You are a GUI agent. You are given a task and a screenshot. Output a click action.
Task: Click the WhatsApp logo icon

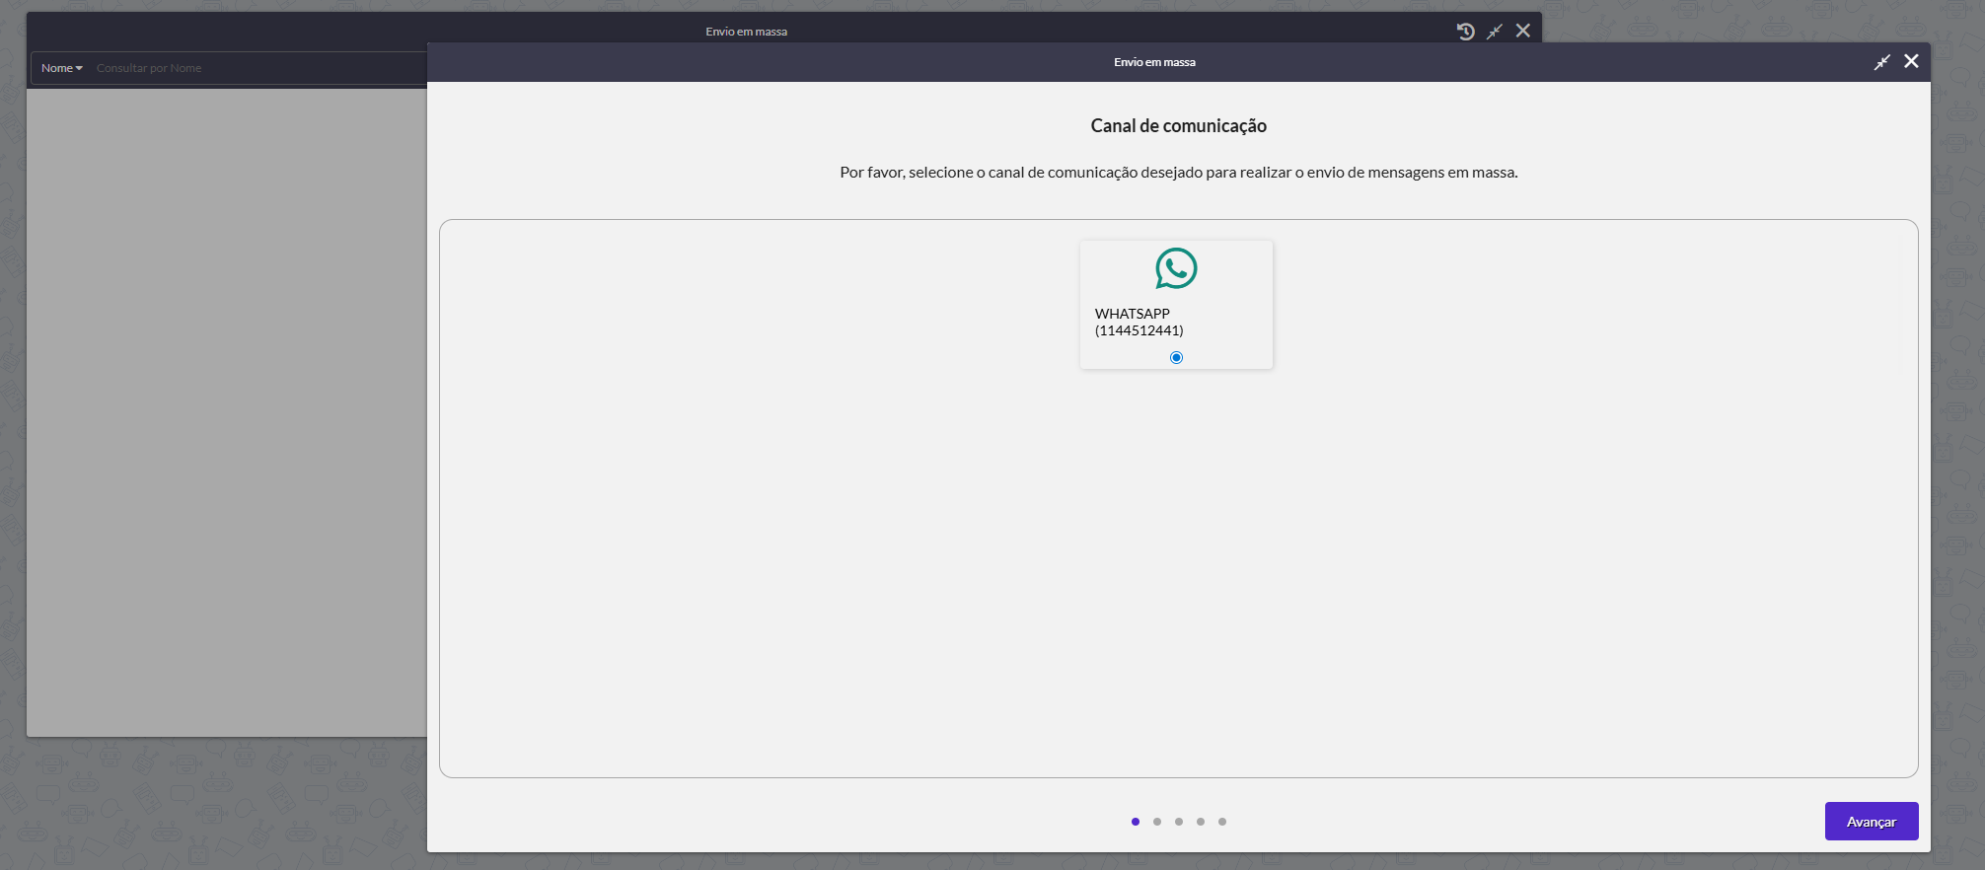[1176, 268]
